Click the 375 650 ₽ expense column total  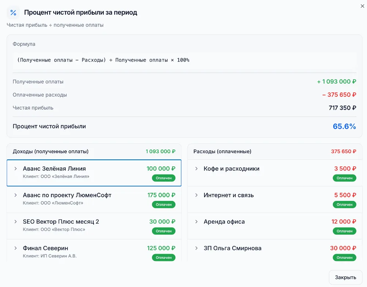[344, 151]
